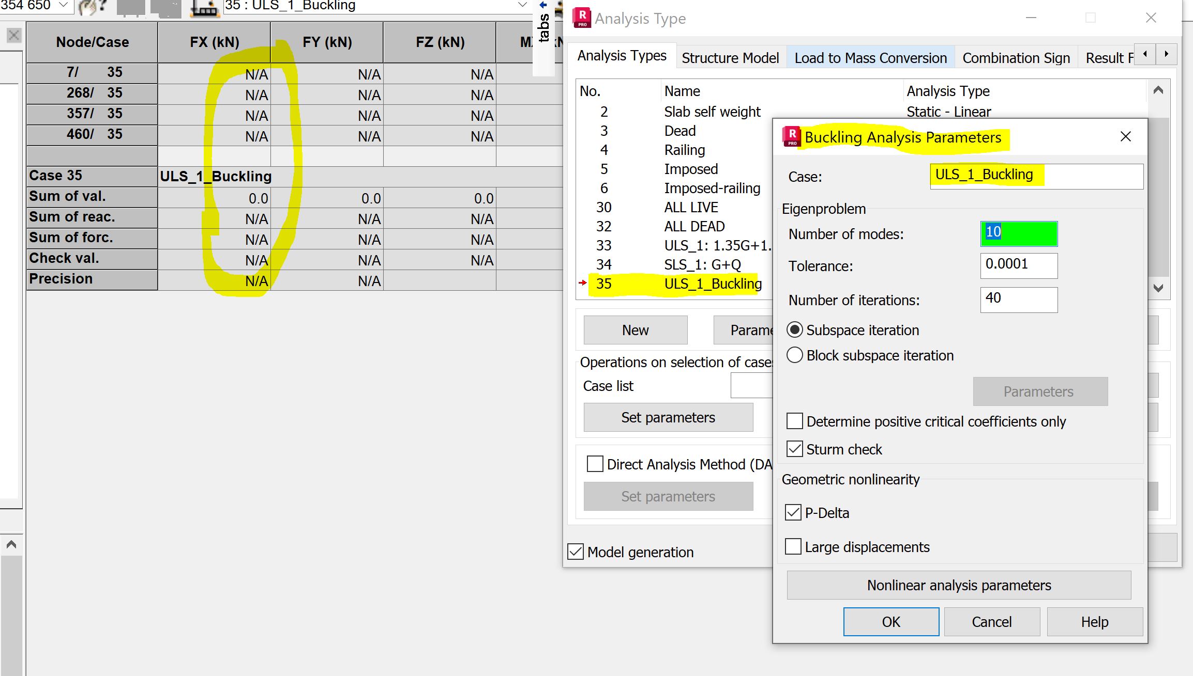Click the blue back arrow icon

pyautogui.click(x=543, y=5)
